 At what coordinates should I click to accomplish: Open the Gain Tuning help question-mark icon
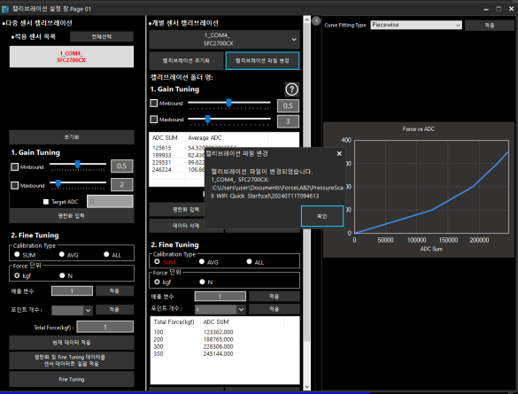pos(291,89)
